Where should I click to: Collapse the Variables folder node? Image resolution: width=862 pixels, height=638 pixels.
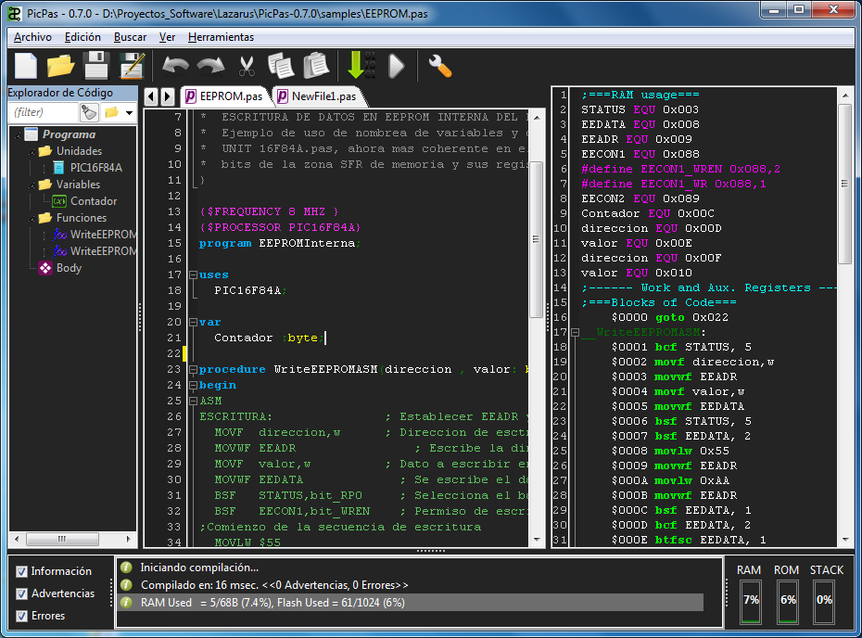(32, 185)
